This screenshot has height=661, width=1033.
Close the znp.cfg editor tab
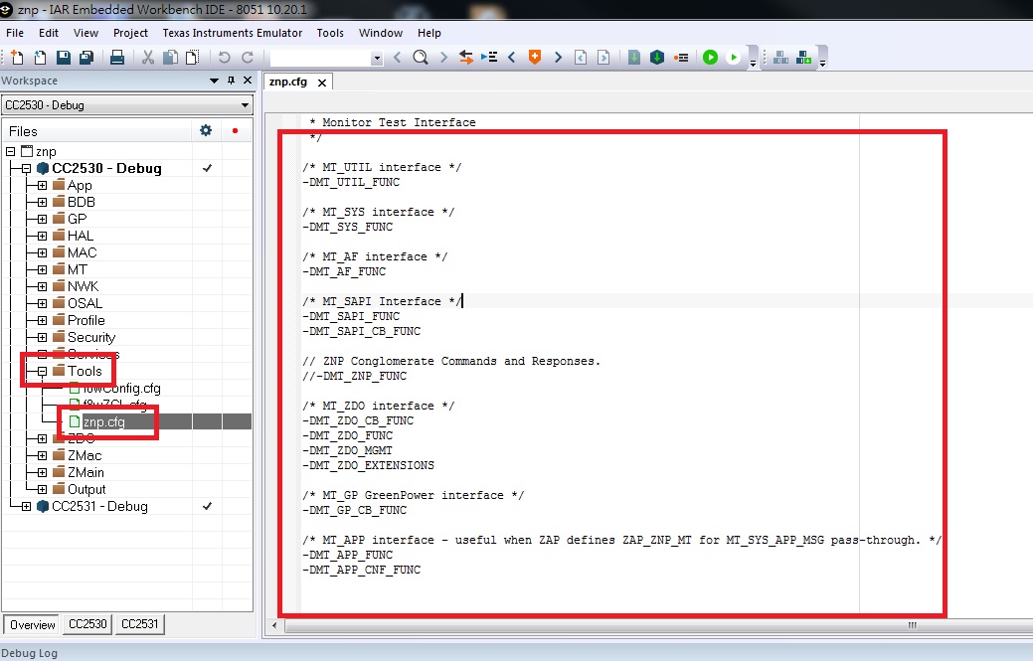point(321,83)
